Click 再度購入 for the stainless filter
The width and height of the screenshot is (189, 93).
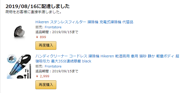coord(46,45)
